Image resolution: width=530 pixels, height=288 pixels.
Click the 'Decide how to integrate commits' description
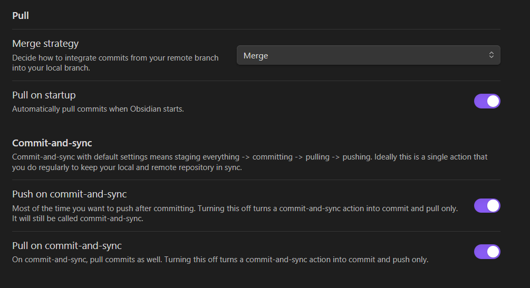(115, 58)
